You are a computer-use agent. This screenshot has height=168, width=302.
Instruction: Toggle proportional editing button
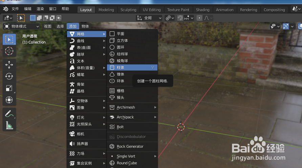pyautogui.click(x=199, y=18)
